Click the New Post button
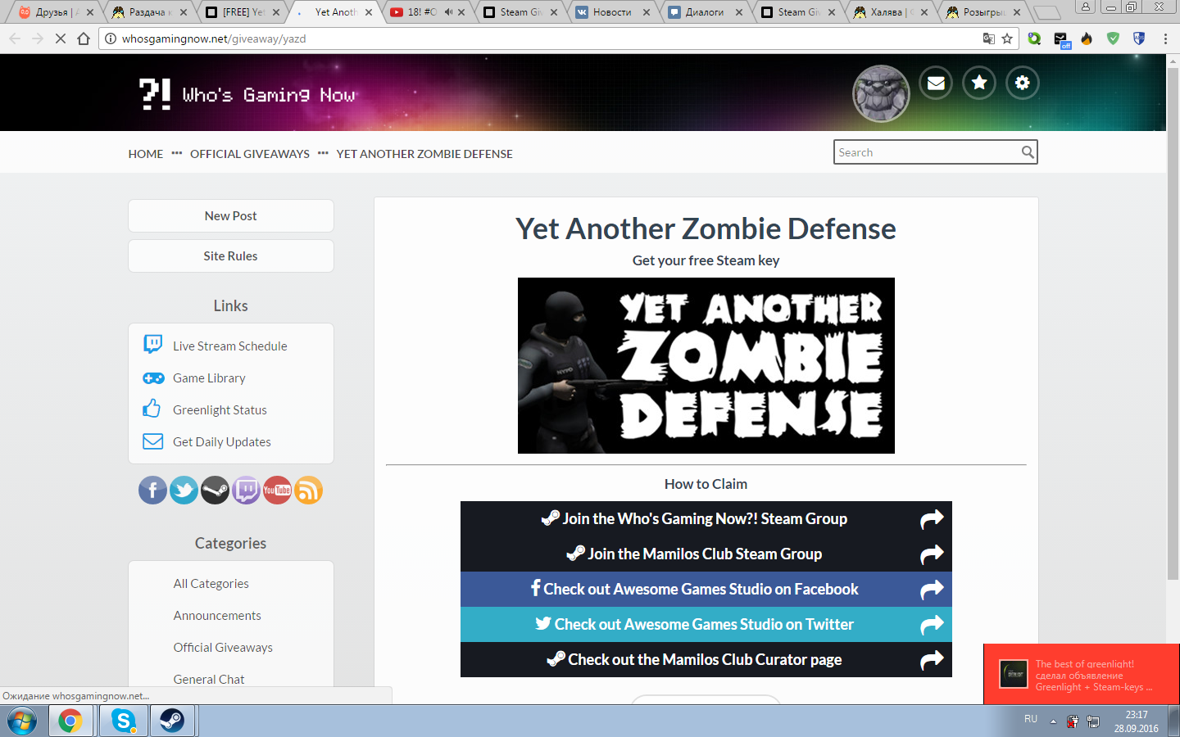Screen dimensions: 1180x737 (231, 216)
